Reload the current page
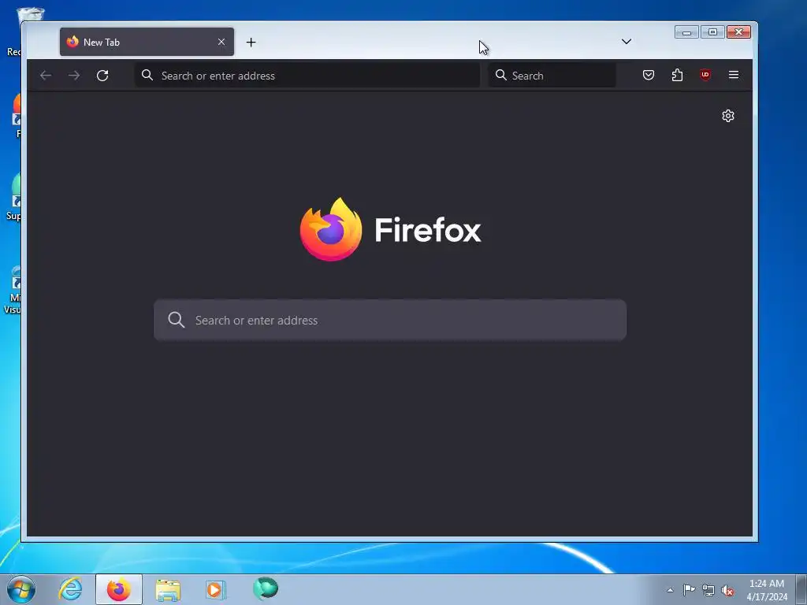Screen dimensions: 807x605 point(102,76)
